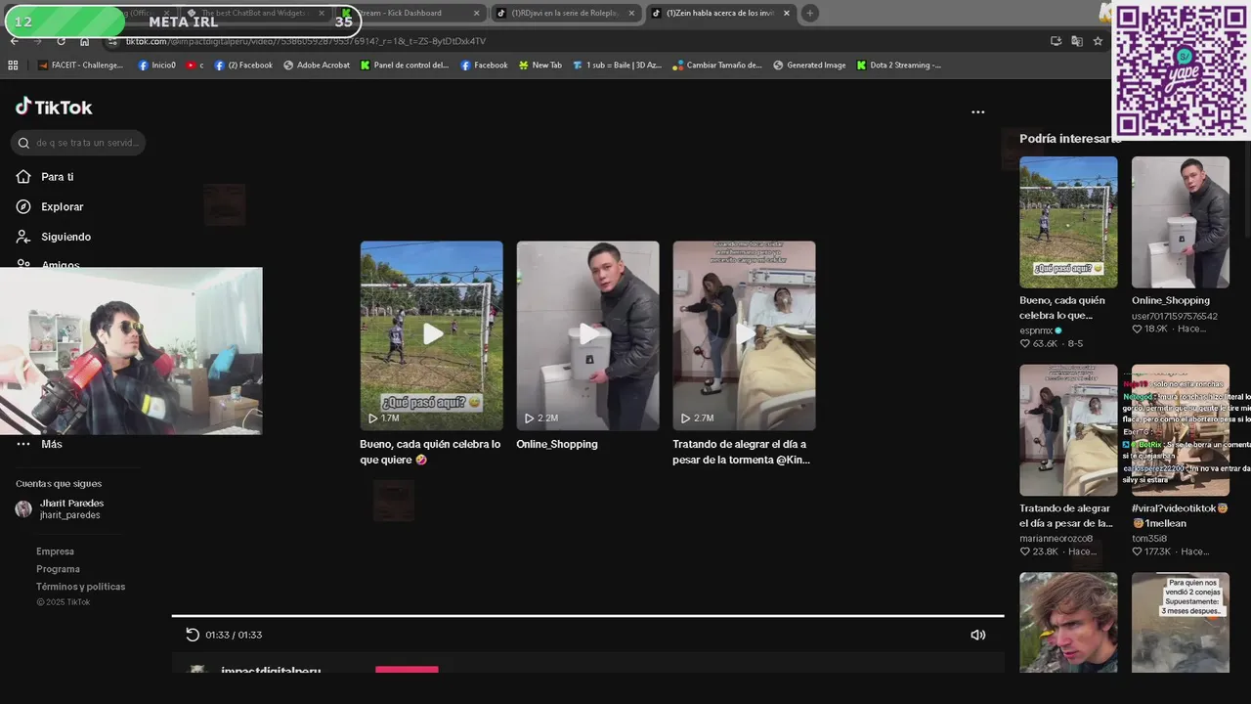
Task: Open FACEIT - Challenge bookmark
Action: click(80, 66)
